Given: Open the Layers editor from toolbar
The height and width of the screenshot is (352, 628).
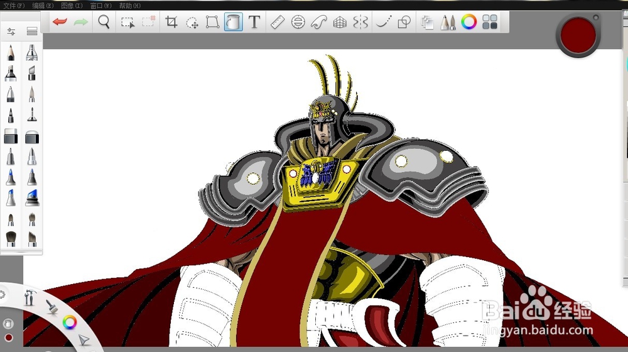Looking at the screenshot, I should point(427,23).
